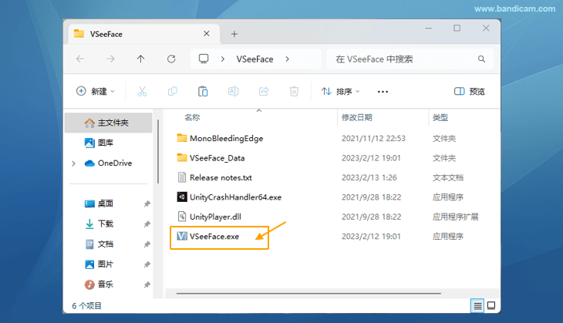563x323 pixels.
Task: Click the 在 VSeeFace 中搜索 search box
Action: point(410,59)
